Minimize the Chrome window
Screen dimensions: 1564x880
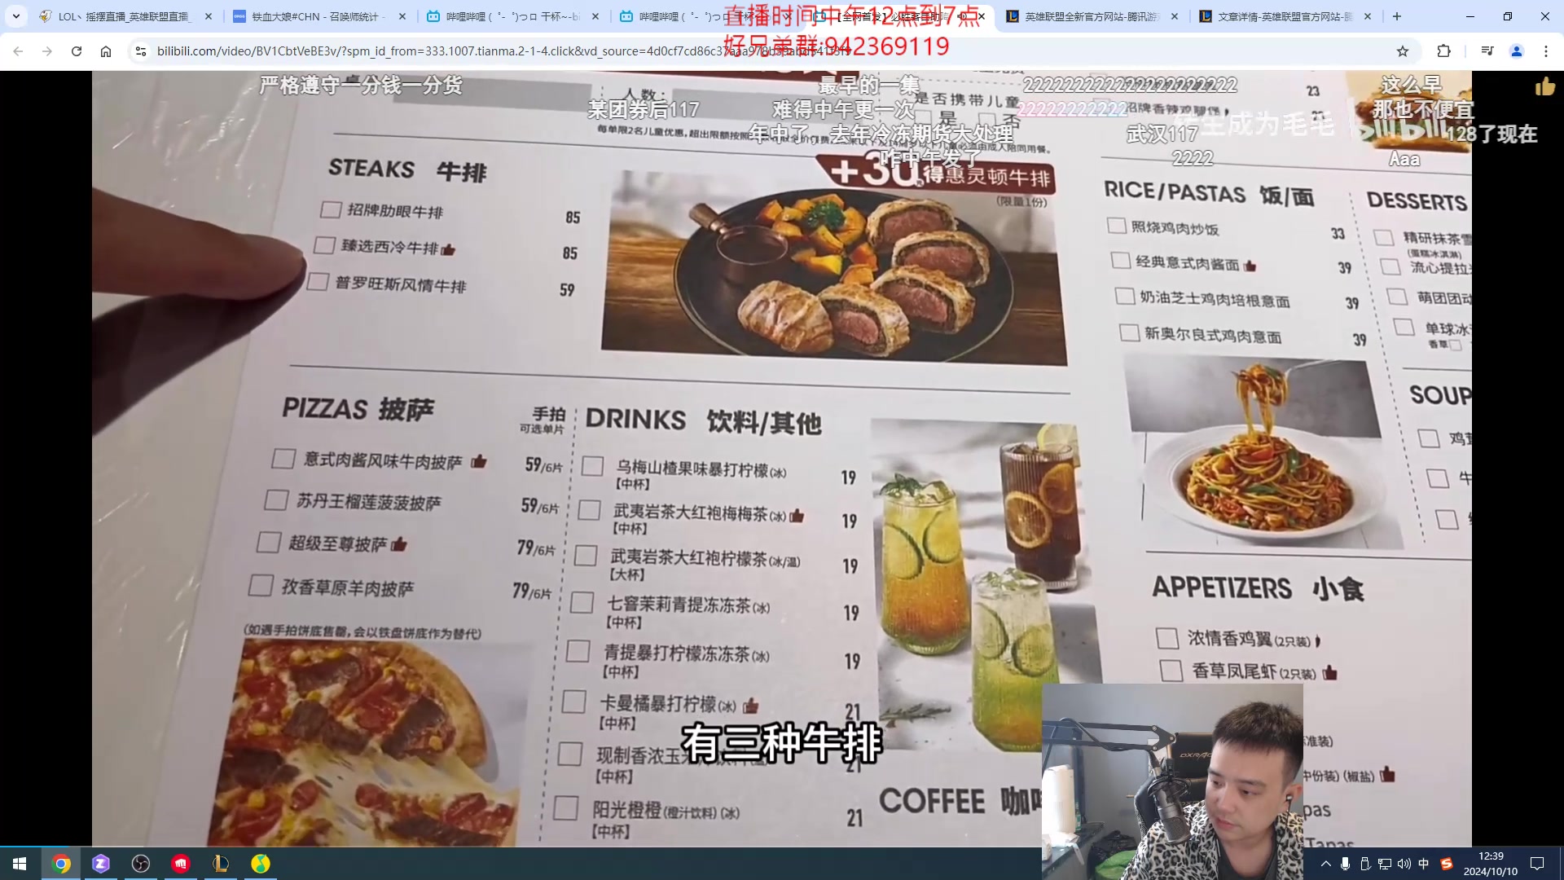[1470, 16]
